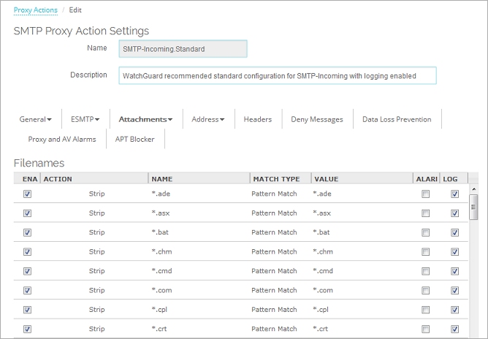The height and width of the screenshot is (339, 488).
Task: Click the Description text field
Action: coord(277,75)
